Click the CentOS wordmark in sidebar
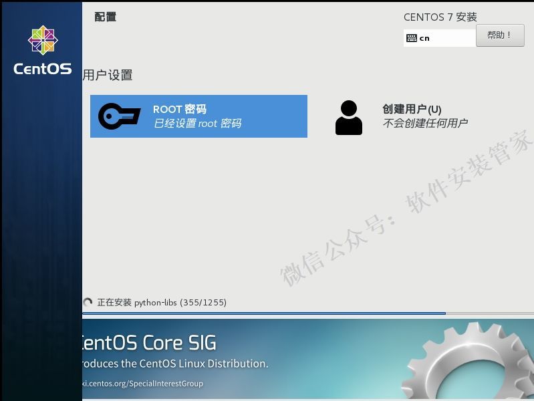The image size is (534, 401). pos(43,69)
